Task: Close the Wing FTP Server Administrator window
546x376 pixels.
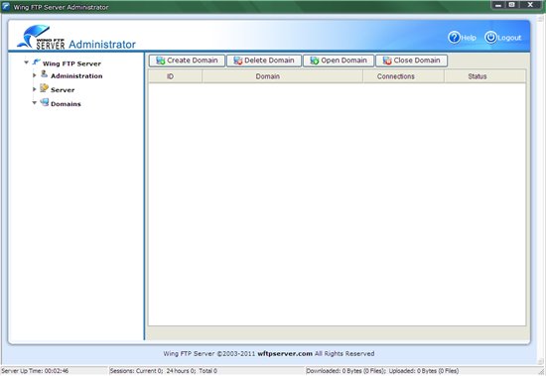Action: (x=530, y=5)
